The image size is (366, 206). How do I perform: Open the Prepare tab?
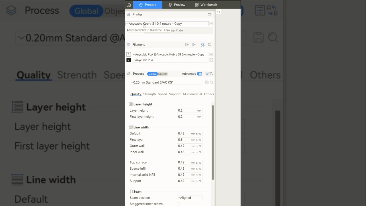(x=148, y=5)
